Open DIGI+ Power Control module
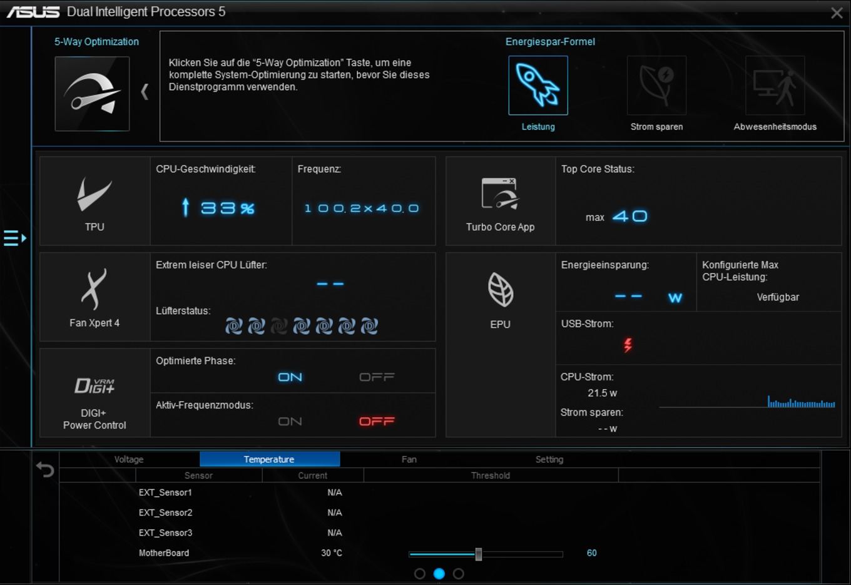 click(94, 393)
